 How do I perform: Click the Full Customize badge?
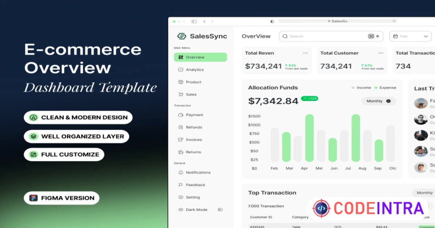[x=64, y=155]
